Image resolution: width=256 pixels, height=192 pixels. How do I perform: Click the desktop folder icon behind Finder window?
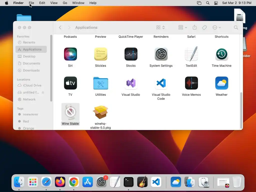(24, 18)
